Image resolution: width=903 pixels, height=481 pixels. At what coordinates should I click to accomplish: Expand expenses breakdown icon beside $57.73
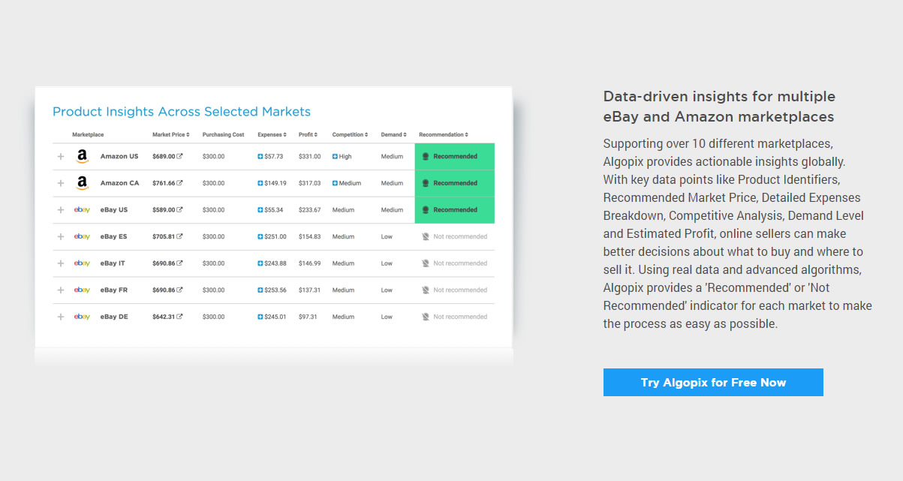[260, 157]
